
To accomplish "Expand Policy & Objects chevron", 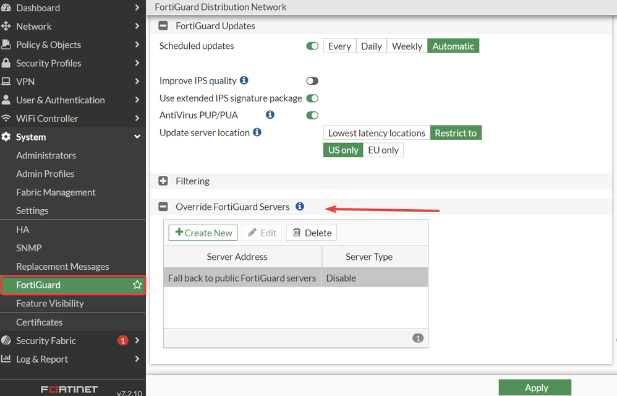I will 137,45.
